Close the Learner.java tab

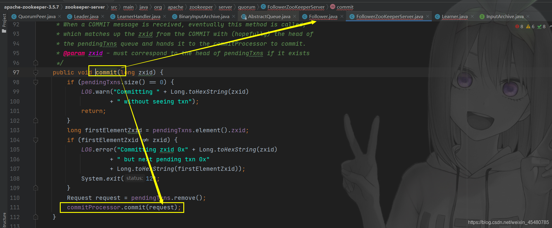click(x=472, y=17)
